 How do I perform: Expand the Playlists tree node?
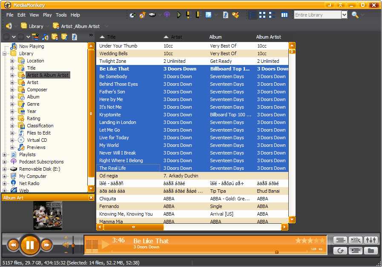pos(5,155)
